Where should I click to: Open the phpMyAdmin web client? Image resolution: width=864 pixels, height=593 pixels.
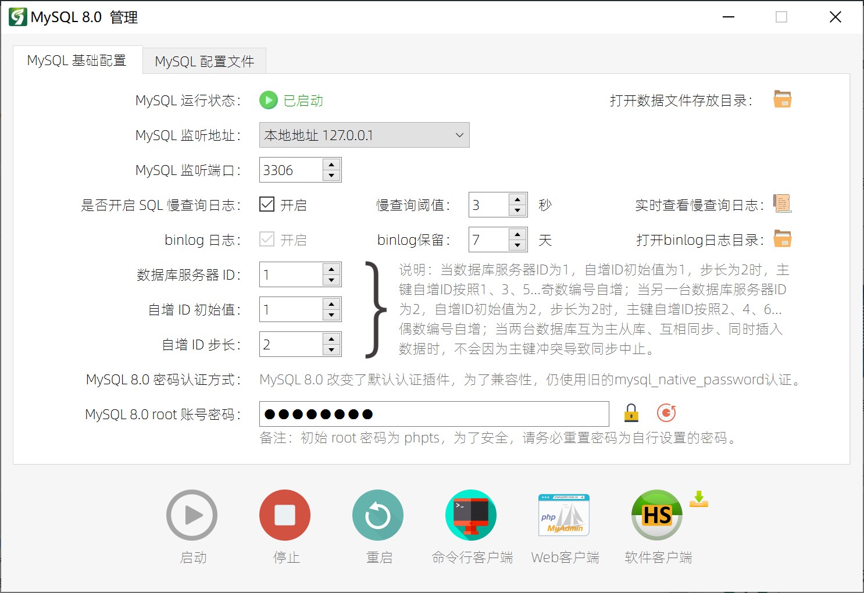[564, 515]
